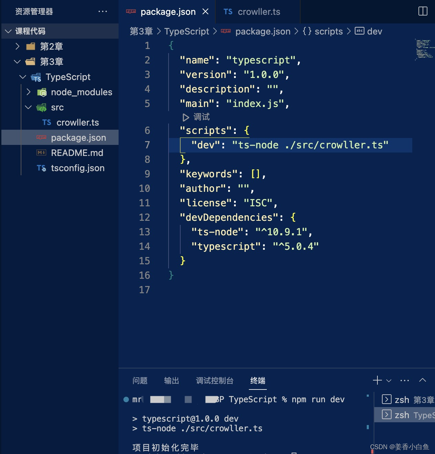The width and height of the screenshot is (435, 454).
Task: Split the editor with the layout icon
Action: coord(423,11)
